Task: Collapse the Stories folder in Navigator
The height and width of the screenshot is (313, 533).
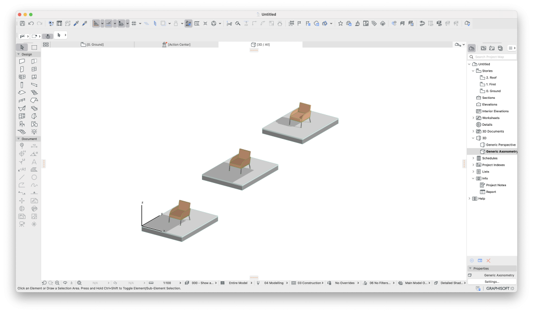Action: point(473,71)
